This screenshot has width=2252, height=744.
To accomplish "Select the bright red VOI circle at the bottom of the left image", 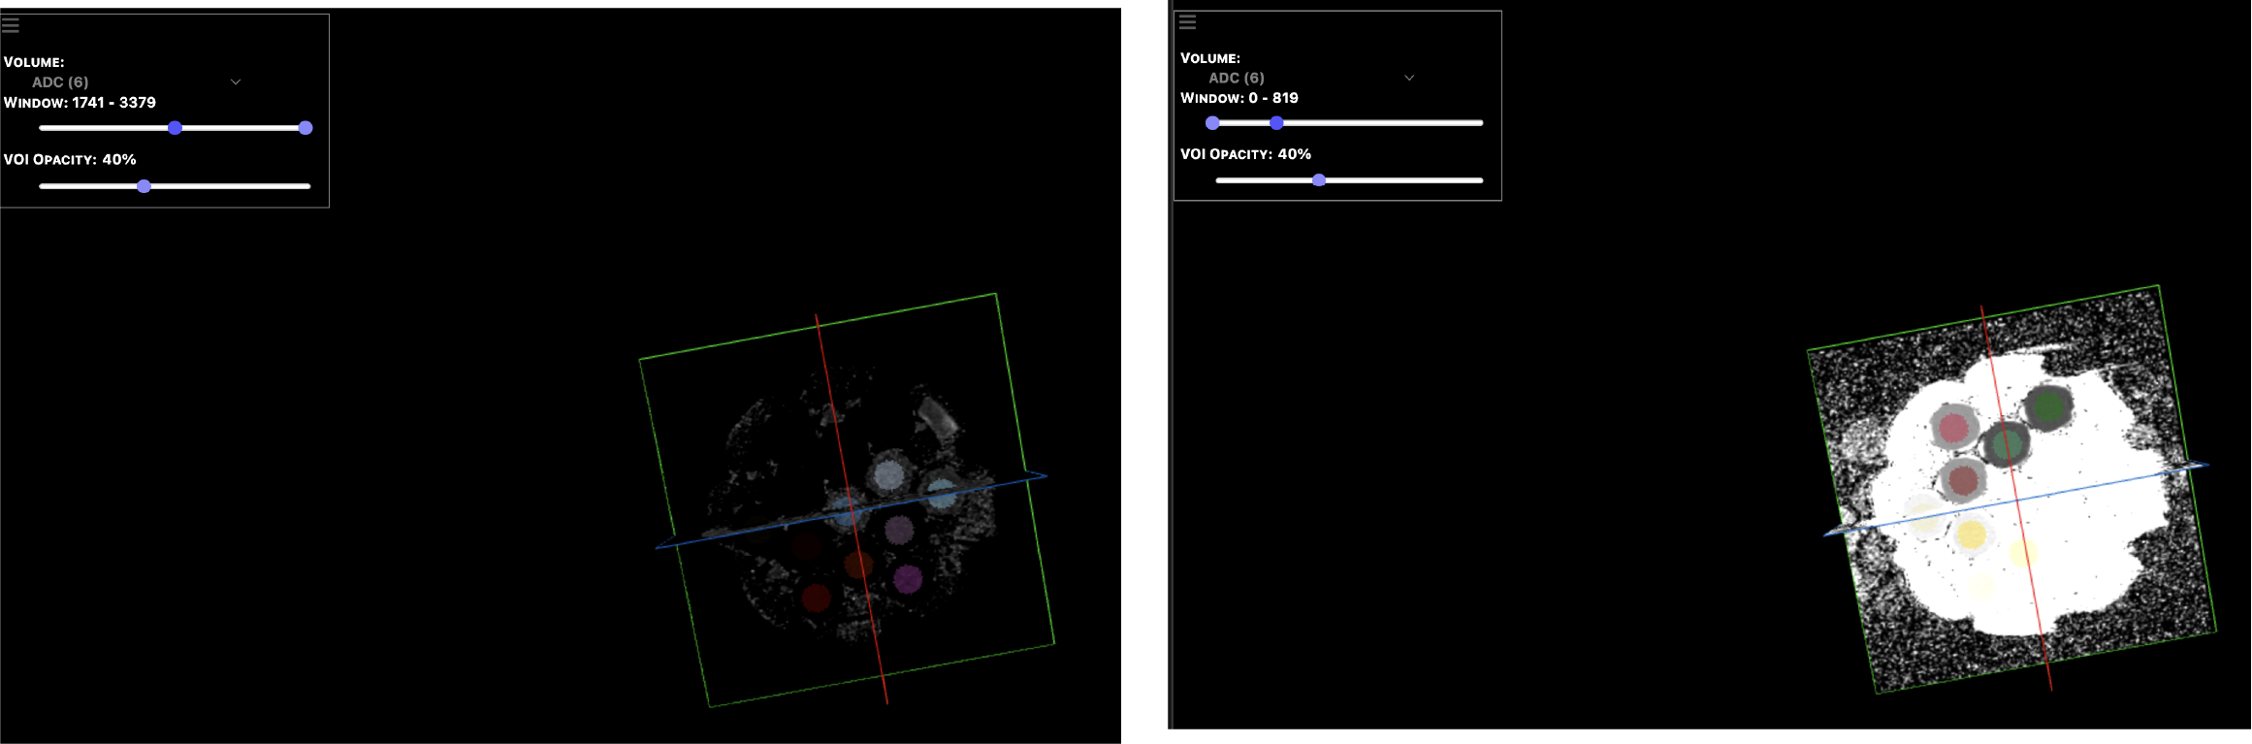I will [816, 598].
